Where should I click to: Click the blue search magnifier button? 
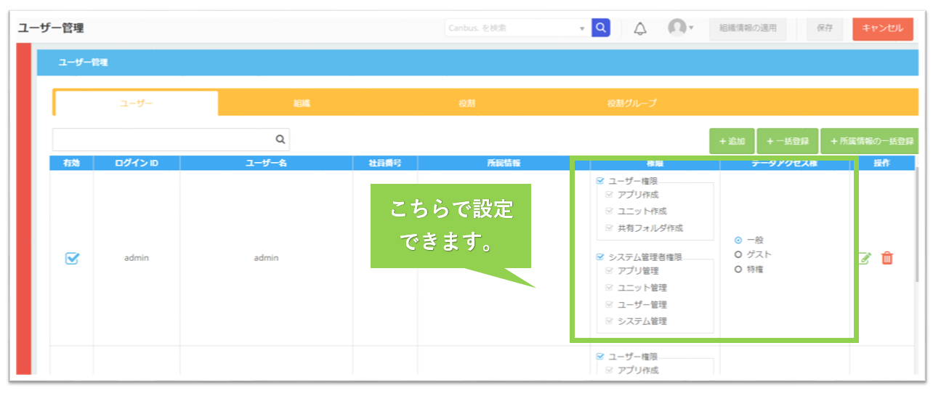tap(601, 28)
